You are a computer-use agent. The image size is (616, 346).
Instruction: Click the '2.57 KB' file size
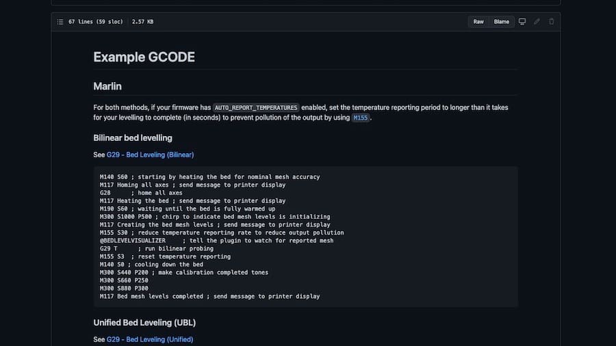click(x=142, y=22)
